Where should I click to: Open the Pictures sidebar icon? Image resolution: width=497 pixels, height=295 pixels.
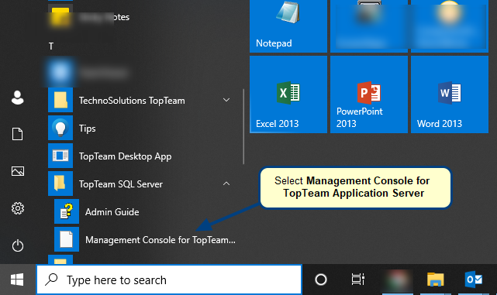(x=17, y=171)
